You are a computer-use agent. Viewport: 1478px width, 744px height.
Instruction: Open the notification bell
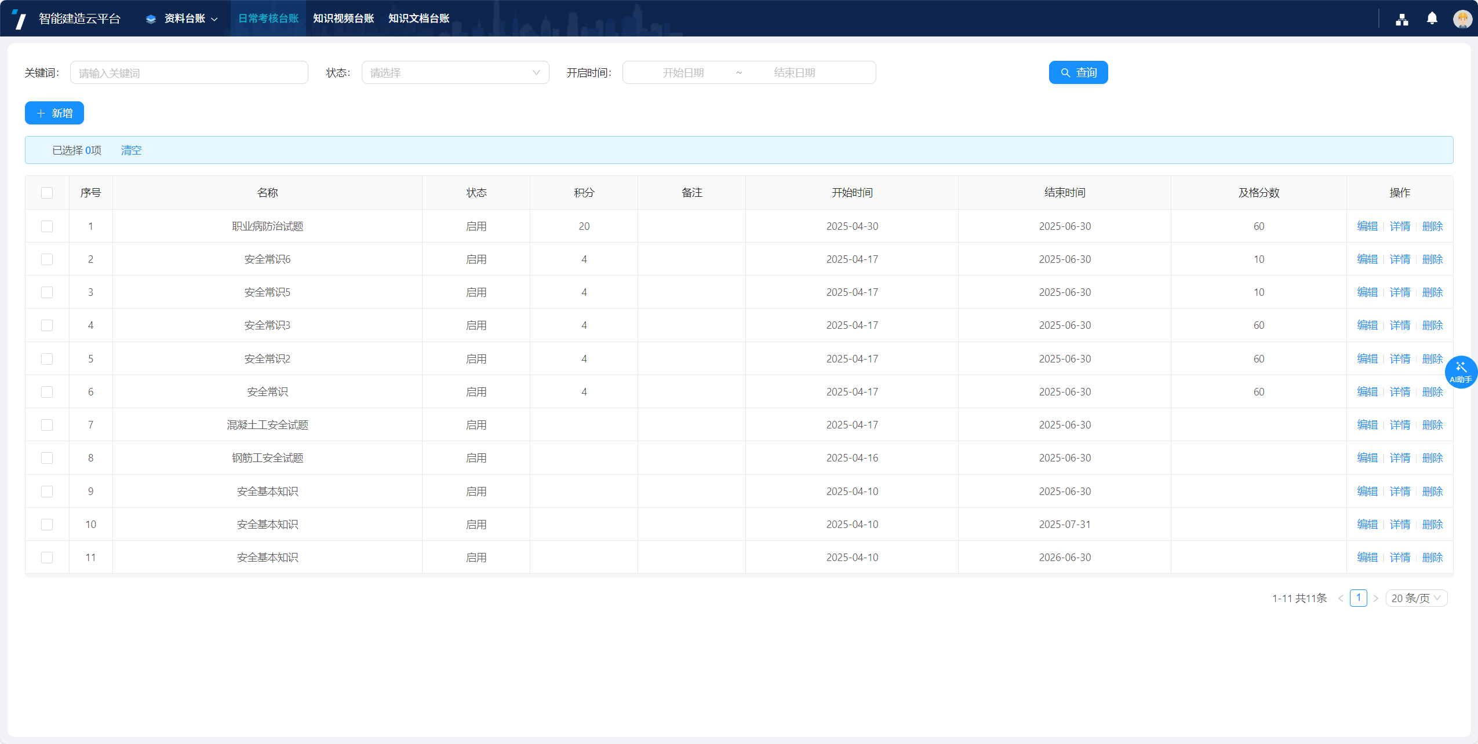[1432, 19]
